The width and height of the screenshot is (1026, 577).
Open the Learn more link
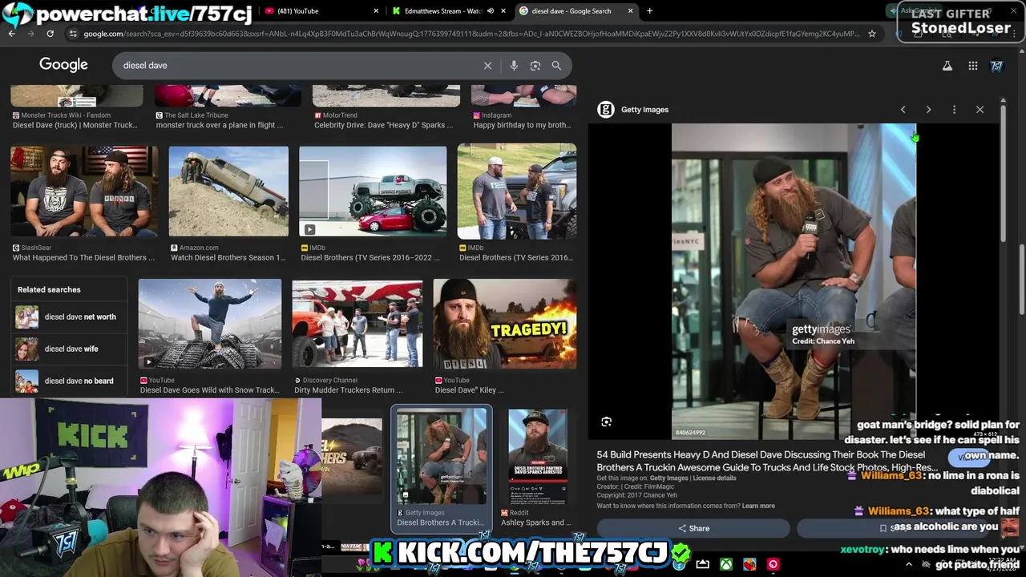pos(758,506)
